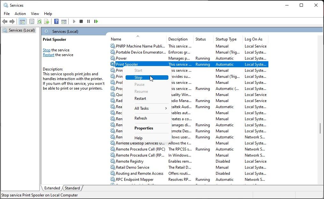Pause the service using the pause icon
The height and width of the screenshot is (199, 324).
point(88,21)
